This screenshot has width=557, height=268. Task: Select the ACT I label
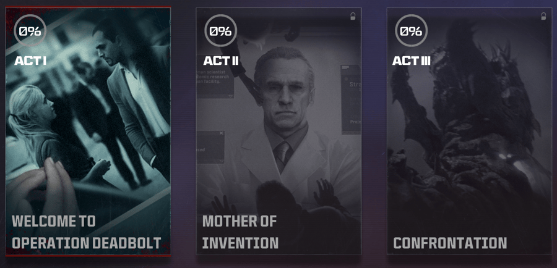(x=30, y=61)
